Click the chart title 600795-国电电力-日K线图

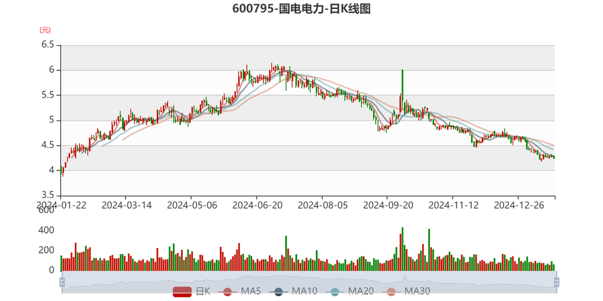pyautogui.click(x=301, y=9)
